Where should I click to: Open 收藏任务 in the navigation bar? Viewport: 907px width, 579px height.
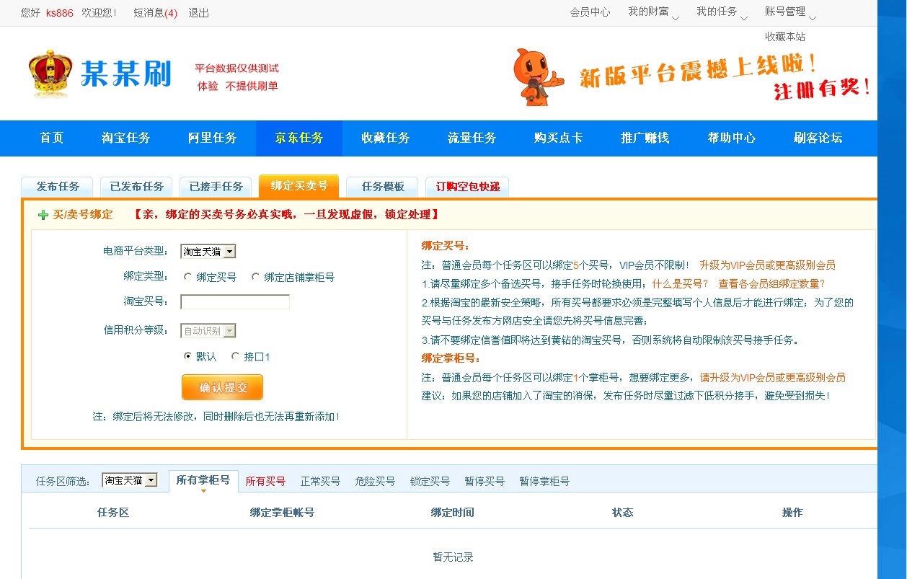[386, 138]
